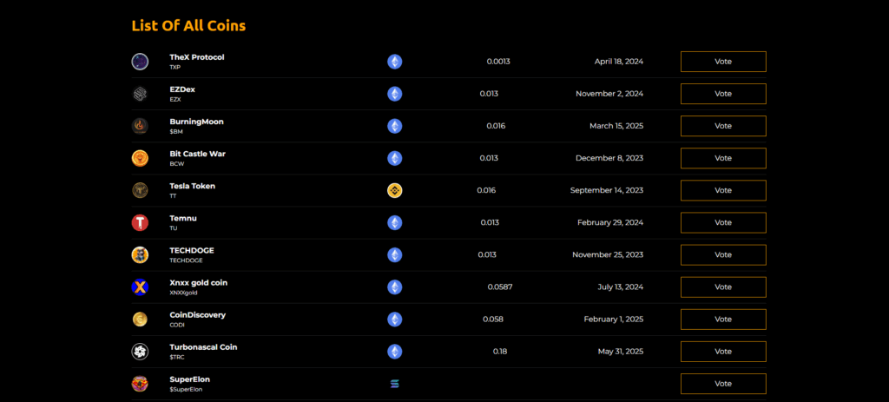Open the BurningMoon coin name link

point(196,122)
